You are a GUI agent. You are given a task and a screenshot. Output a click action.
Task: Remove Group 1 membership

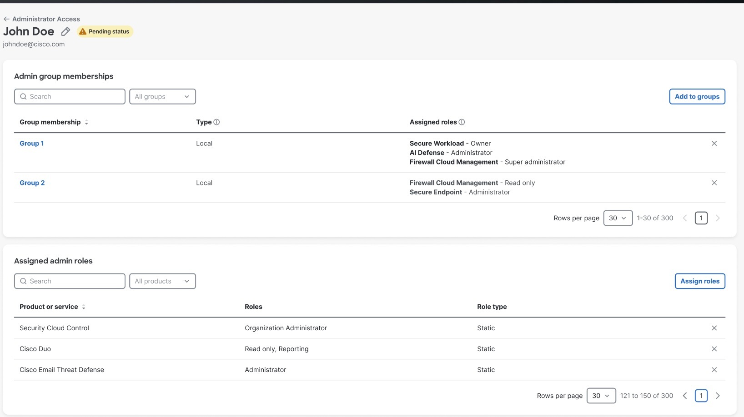[x=714, y=144]
